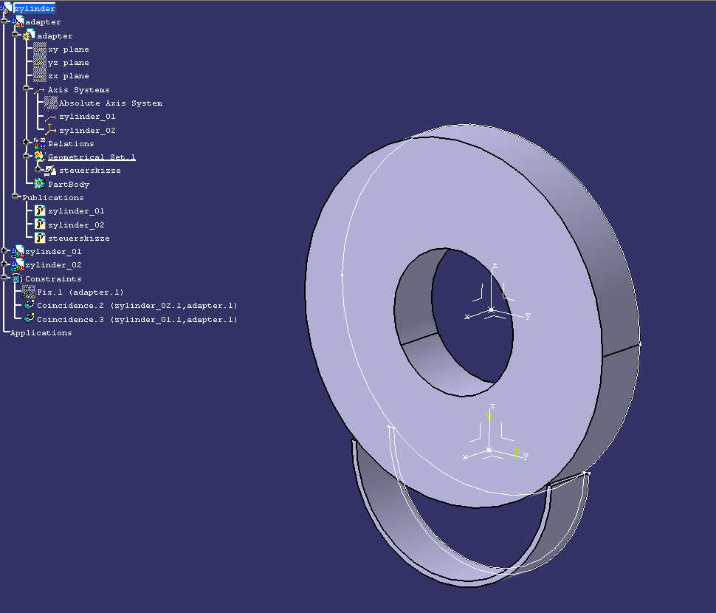Collapse the Axis Systems branch
Viewport: 716px width, 613px height.
click(27, 88)
